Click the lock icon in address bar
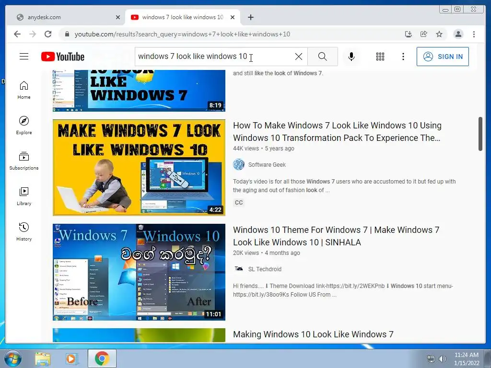The width and height of the screenshot is (491, 368). pos(67,34)
